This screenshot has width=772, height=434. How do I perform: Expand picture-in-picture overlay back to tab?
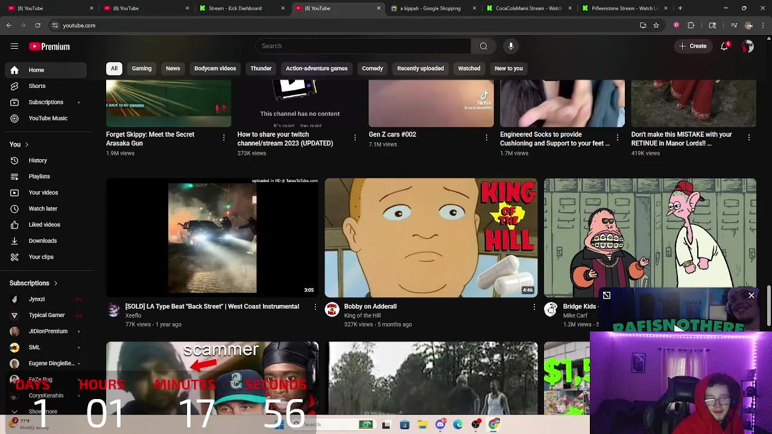(607, 295)
